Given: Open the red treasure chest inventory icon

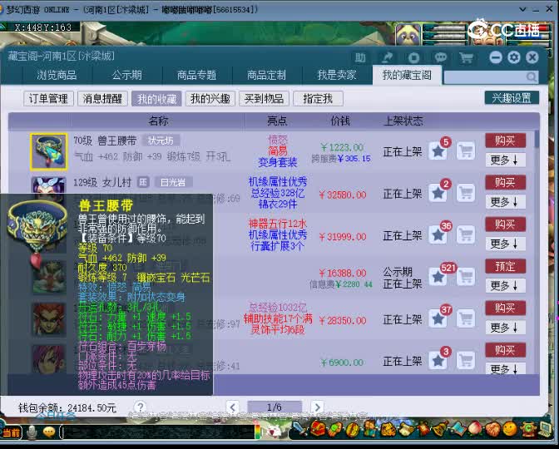Looking at the screenshot, I should click(317, 429).
